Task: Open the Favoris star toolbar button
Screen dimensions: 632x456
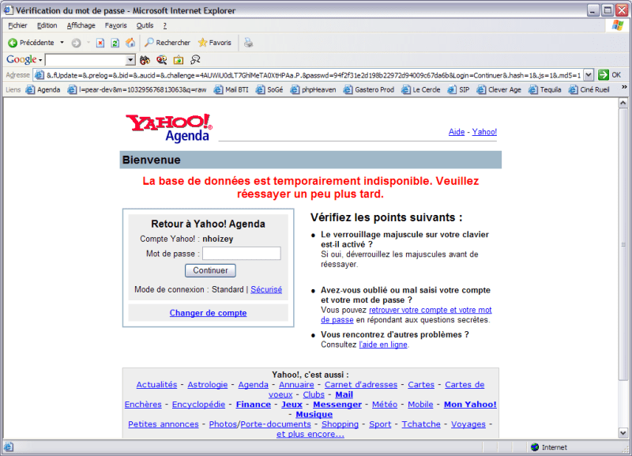Action: pos(215,43)
